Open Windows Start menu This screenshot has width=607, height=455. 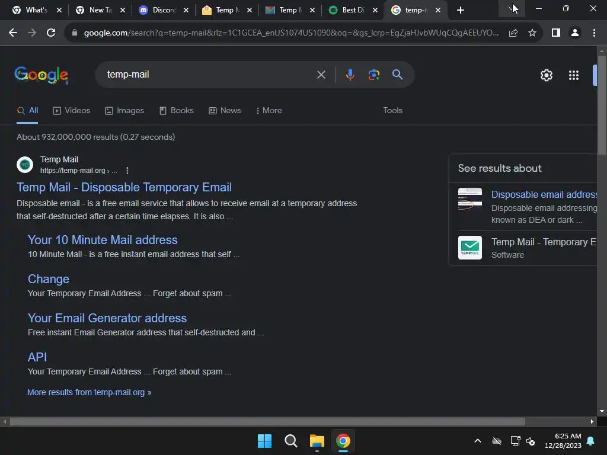coord(265,441)
